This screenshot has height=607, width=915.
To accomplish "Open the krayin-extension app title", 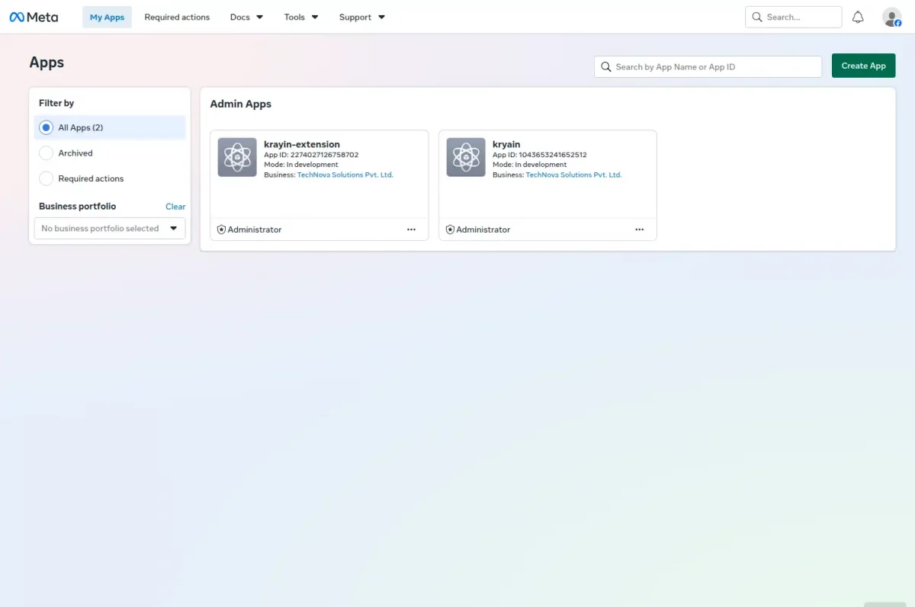I will (x=302, y=144).
